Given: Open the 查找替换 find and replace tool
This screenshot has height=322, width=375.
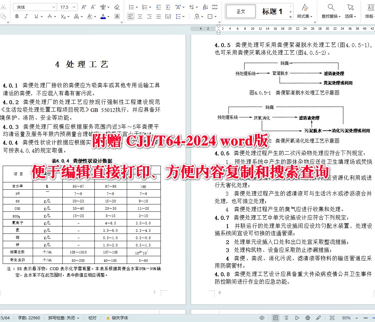Looking at the screenshot, I should point(331,11).
